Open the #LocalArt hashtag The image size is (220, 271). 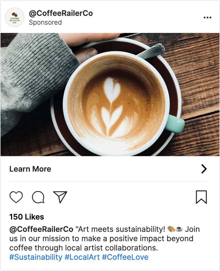point(82,257)
